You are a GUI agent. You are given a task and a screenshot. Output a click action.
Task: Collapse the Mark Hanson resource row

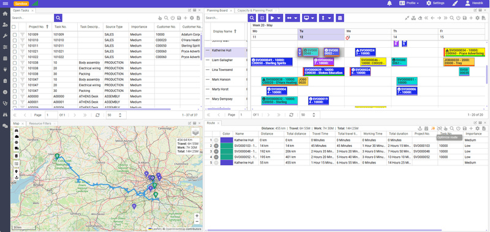point(207,80)
